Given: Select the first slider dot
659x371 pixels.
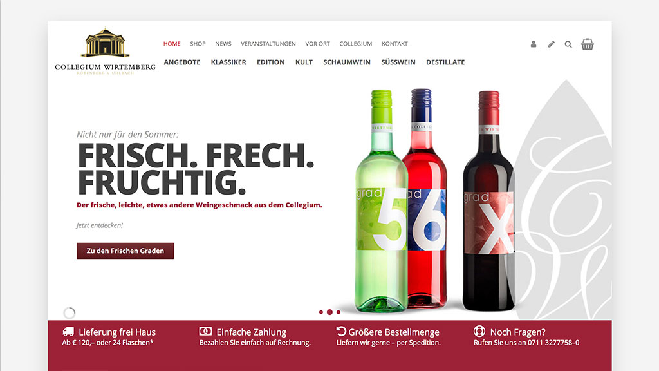Looking at the screenshot, I should [321, 312].
